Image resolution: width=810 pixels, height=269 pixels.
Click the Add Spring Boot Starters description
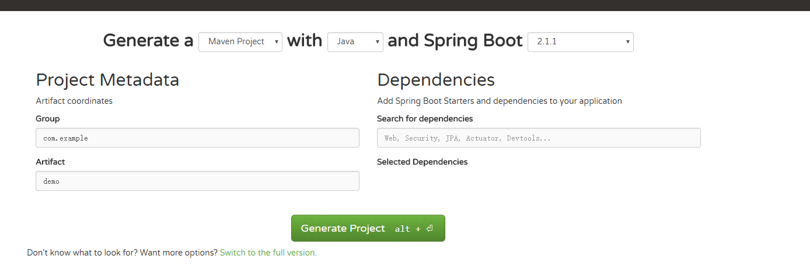(499, 101)
